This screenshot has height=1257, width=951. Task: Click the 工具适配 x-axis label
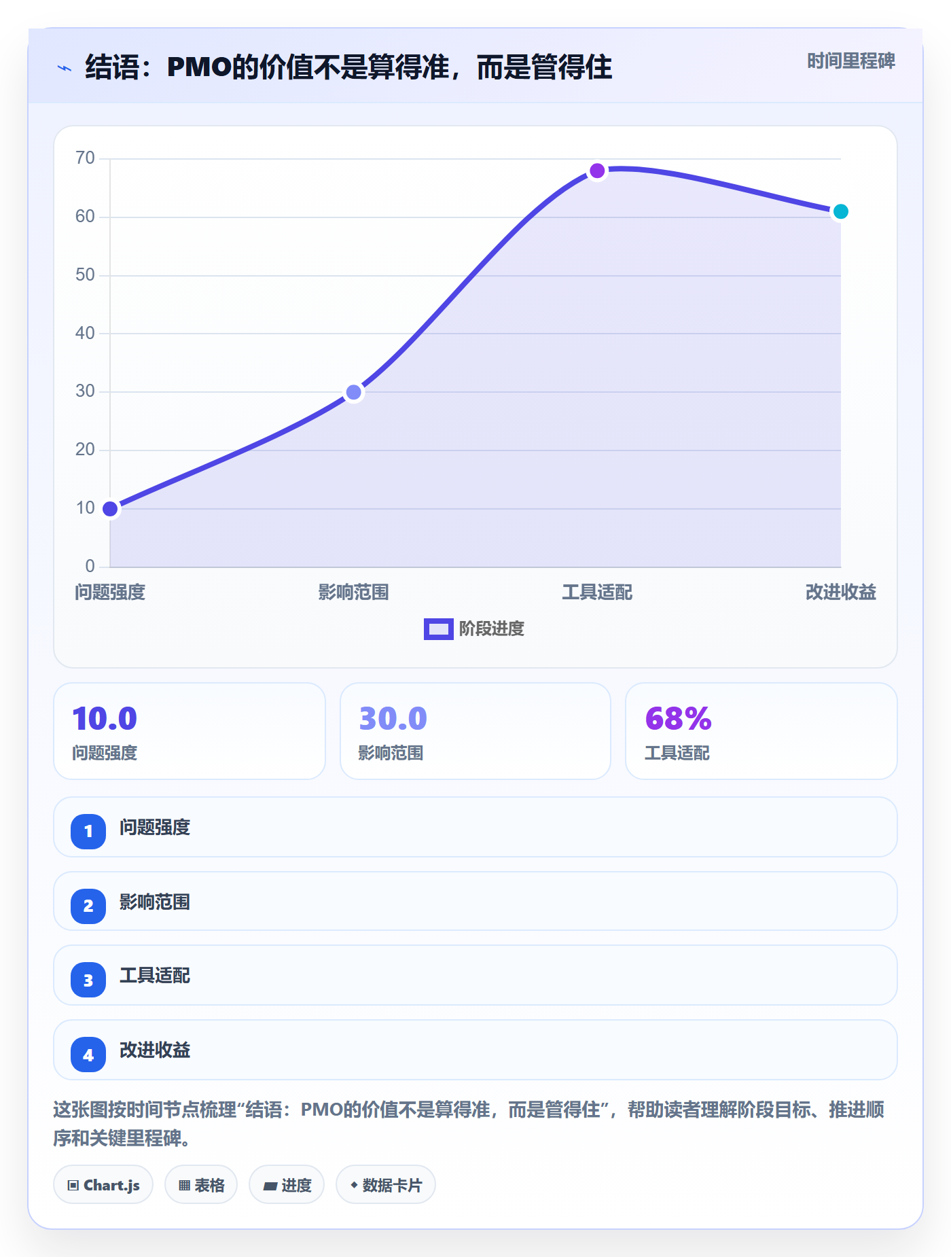tap(597, 592)
